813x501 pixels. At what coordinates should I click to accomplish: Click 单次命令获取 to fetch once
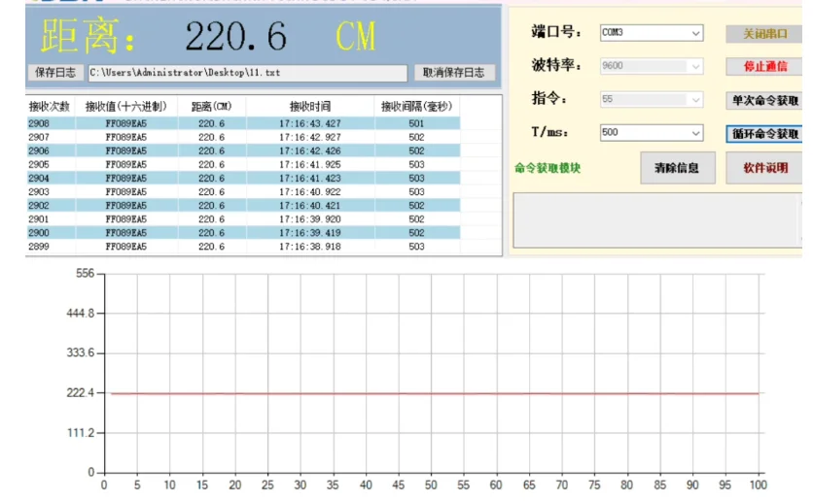click(x=764, y=100)
